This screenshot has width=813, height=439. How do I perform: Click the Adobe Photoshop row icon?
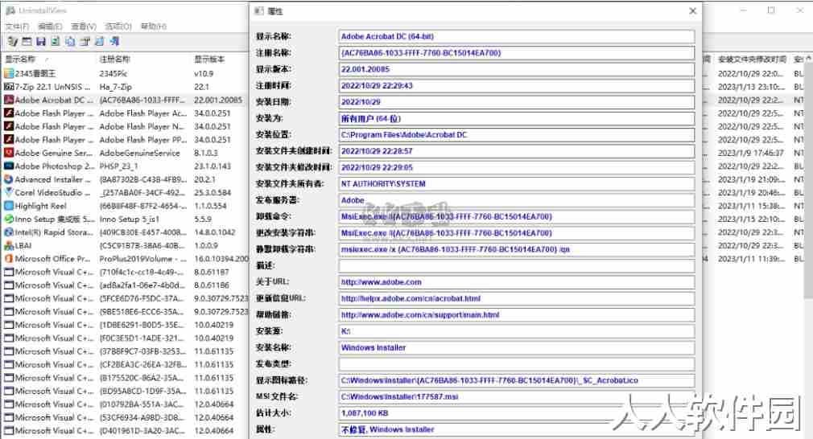8,166
